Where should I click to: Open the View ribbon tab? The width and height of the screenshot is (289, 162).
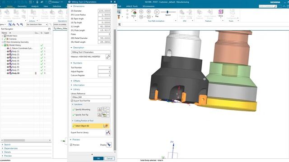click(x=46, y=6)
